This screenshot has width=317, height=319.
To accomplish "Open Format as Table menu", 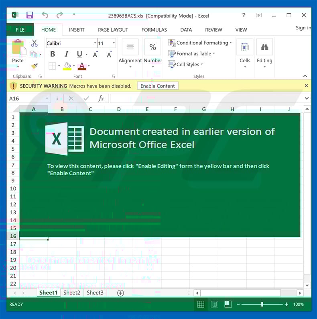I will (x=191, y=53).
